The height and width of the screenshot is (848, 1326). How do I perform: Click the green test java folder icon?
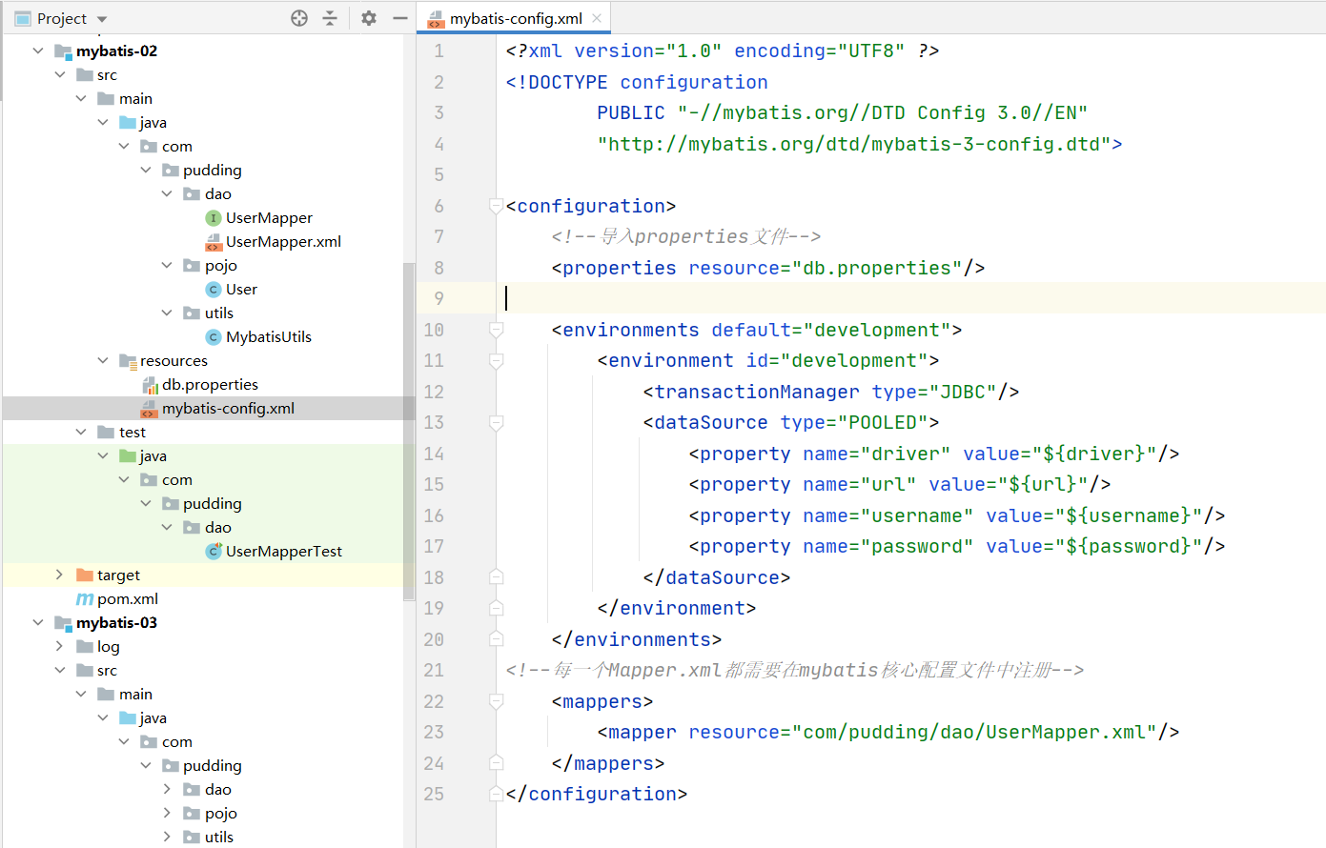[x=128, y=455]
